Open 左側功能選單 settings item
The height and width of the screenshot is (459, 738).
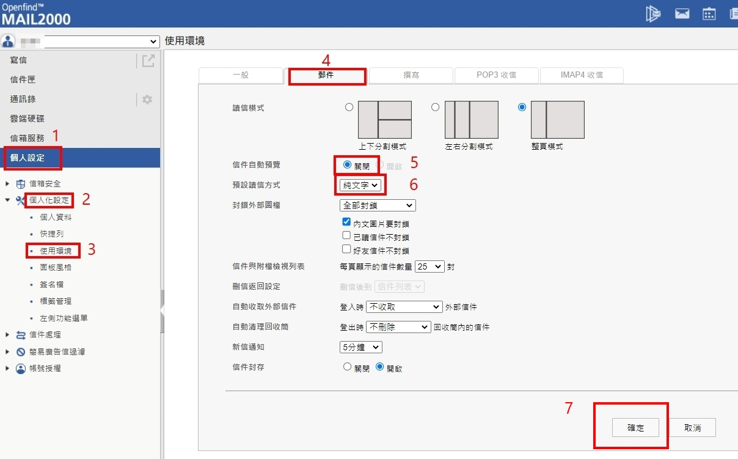(64, 318)
